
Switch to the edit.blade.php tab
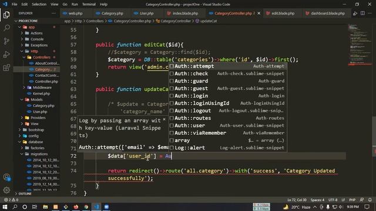pyautogui.click(x=283, y=13)
